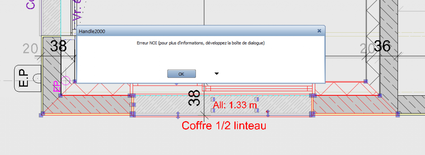Pick the grip handle at wall's bottom-right corner

[398, 114]
